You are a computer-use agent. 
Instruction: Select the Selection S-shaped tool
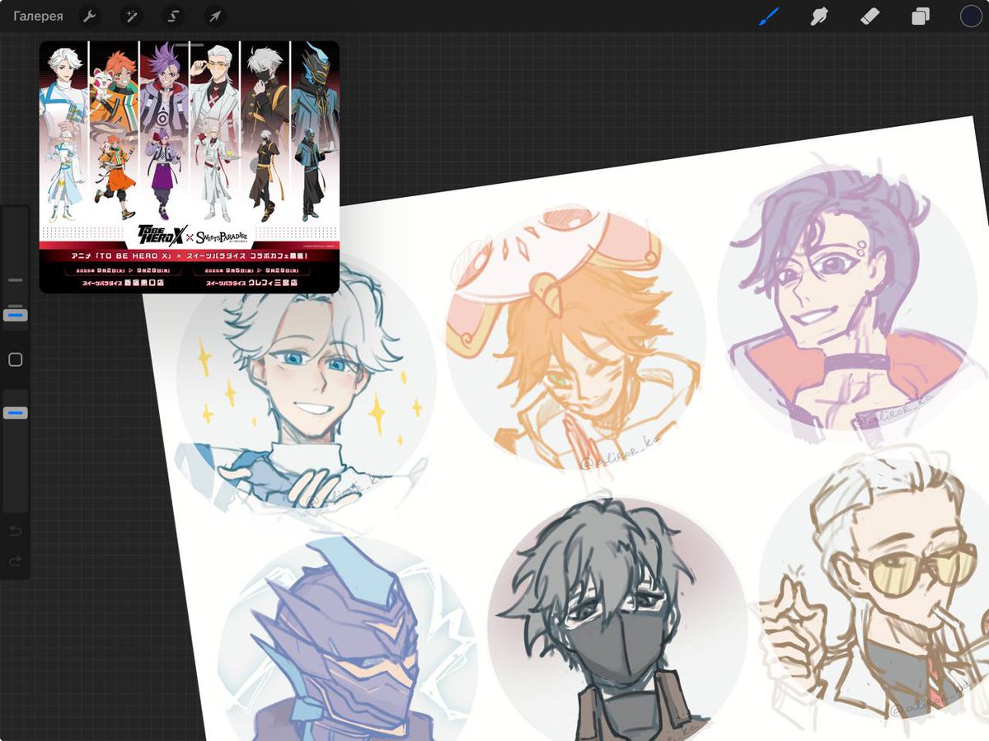pyautogui.click(x=173, y=16)
